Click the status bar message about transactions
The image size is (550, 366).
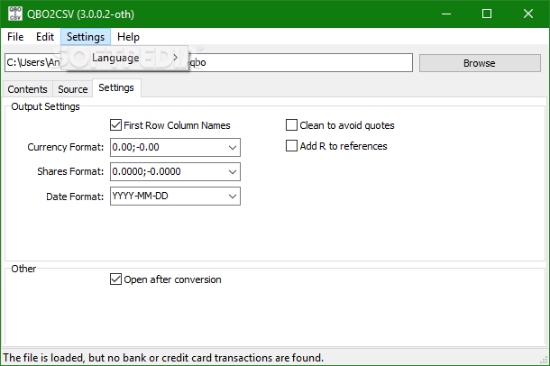pyautogui.click(x=163, y=358)
